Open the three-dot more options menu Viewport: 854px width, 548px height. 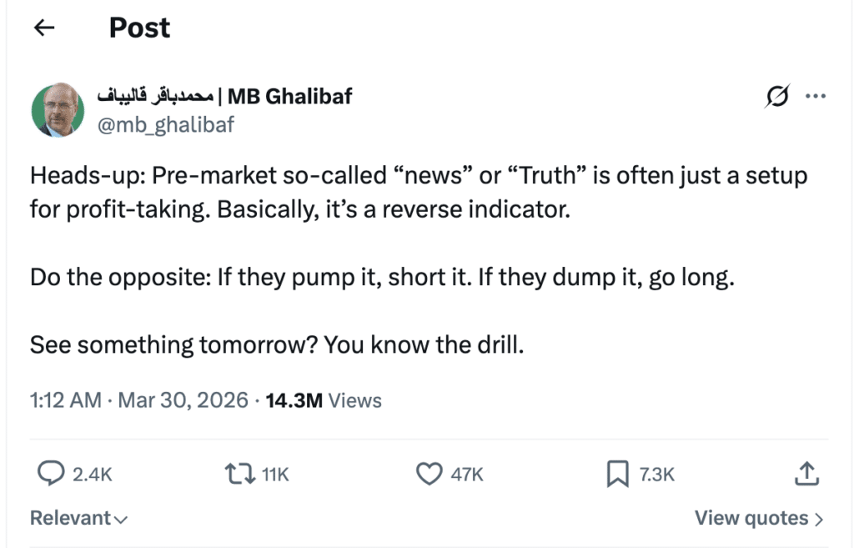(x=815, y=97)
